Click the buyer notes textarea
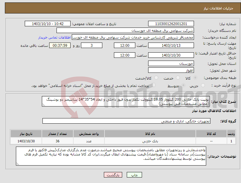Image resolution: width=241 pixels, height=183 pixels. coord(111,156)
